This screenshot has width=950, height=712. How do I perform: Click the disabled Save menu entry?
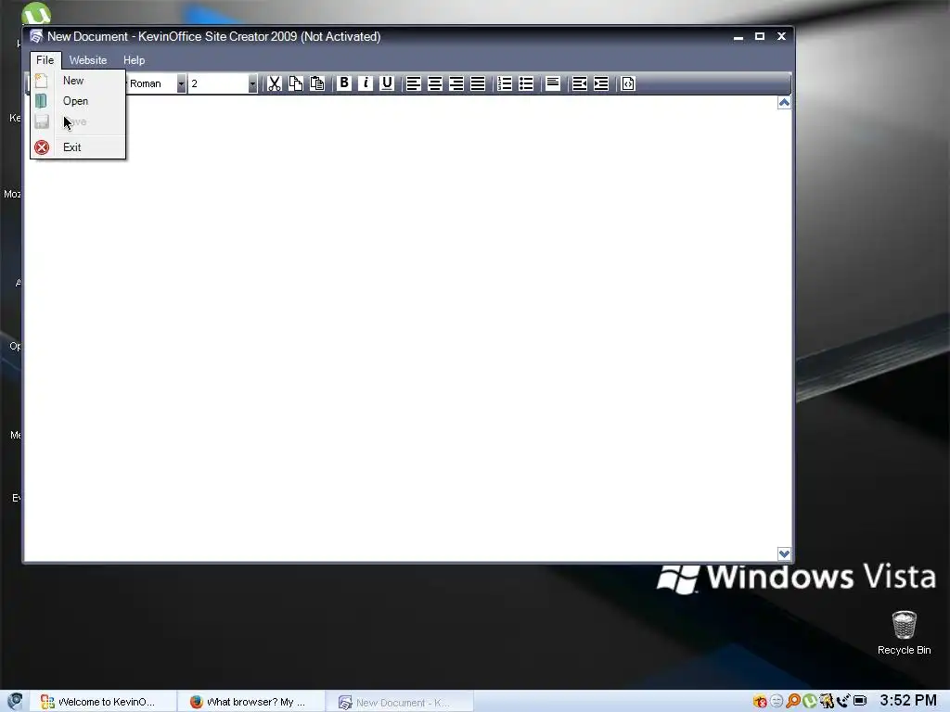[x=78, y=121]
